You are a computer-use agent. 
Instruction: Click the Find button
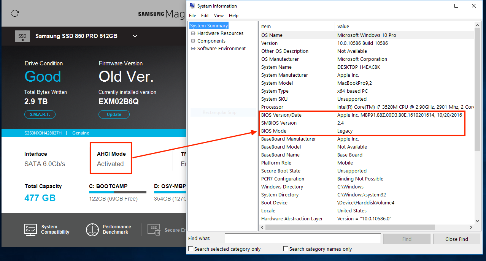click(x=407, y=239)
